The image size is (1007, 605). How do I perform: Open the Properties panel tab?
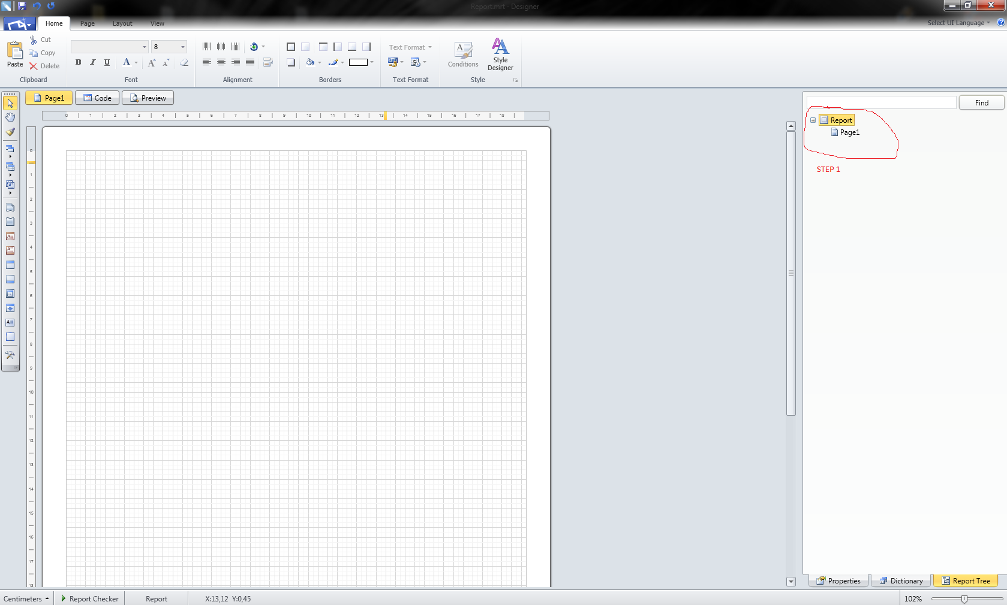[x=838, y=581]
